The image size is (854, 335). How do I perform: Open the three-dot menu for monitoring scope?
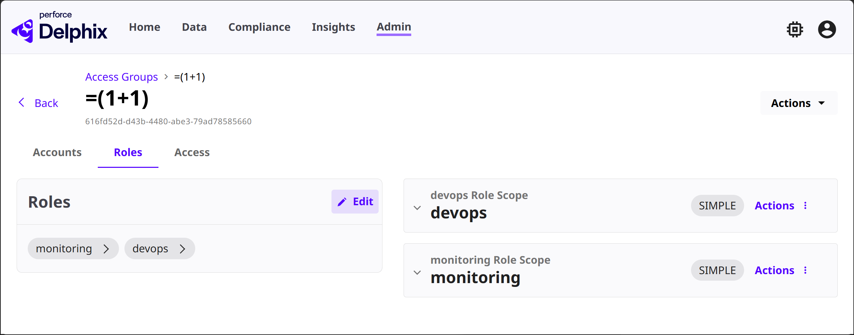[x=805, y=270]
